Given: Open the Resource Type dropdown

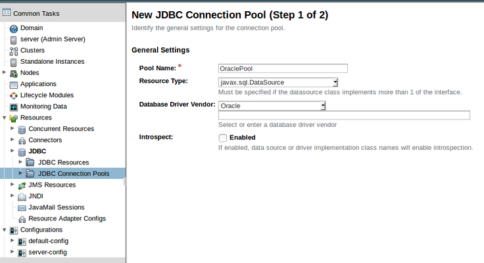Looking at the screenshot, I should [335, 82].
